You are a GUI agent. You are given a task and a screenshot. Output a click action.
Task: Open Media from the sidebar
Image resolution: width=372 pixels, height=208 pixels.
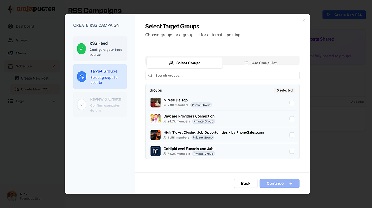[32, 53]
